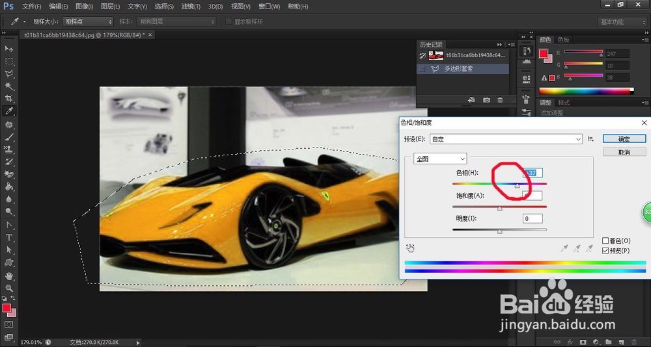Select the Zoom tool in toolbar

click(x=8, y=288)
